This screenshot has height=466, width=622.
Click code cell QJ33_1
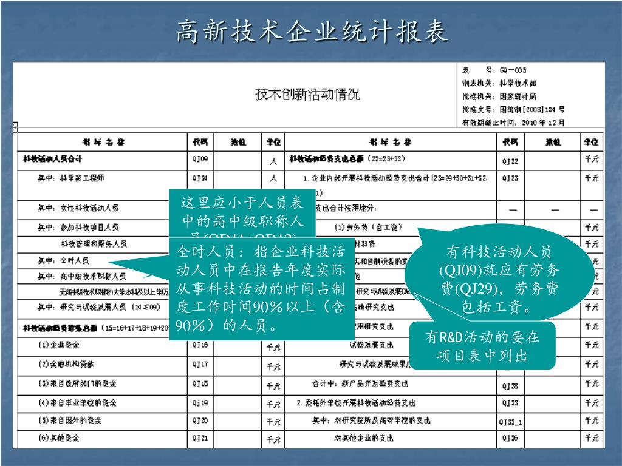click(x=510, y=422)
